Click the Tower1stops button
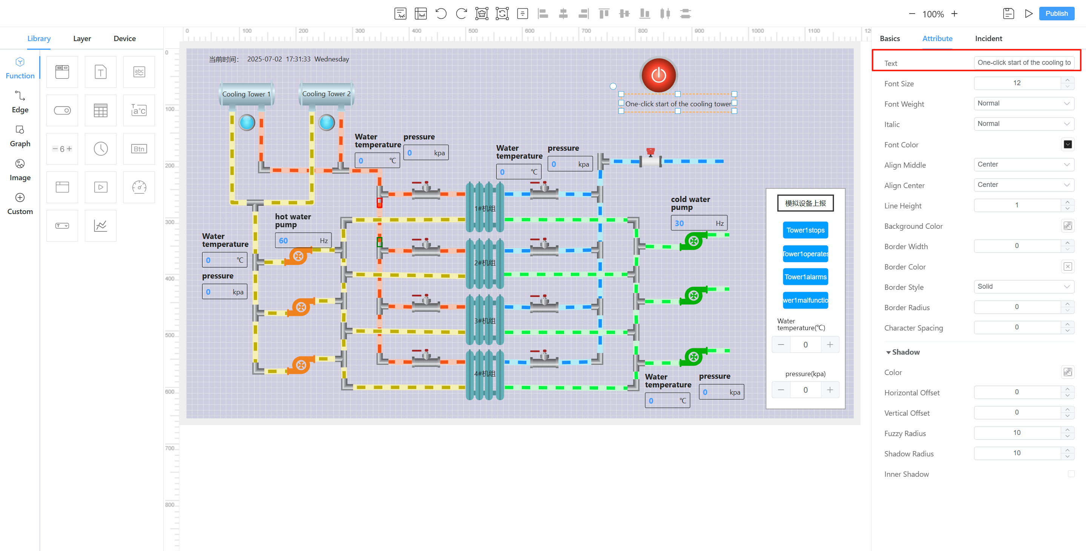Viewport: 1086px width, 551px height. pos(805,230)
